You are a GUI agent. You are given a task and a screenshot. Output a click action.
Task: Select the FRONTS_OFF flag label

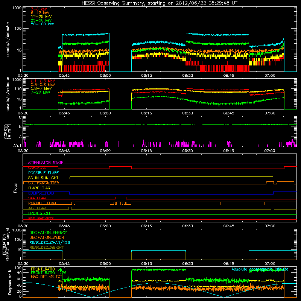click(x=40, y=213)
